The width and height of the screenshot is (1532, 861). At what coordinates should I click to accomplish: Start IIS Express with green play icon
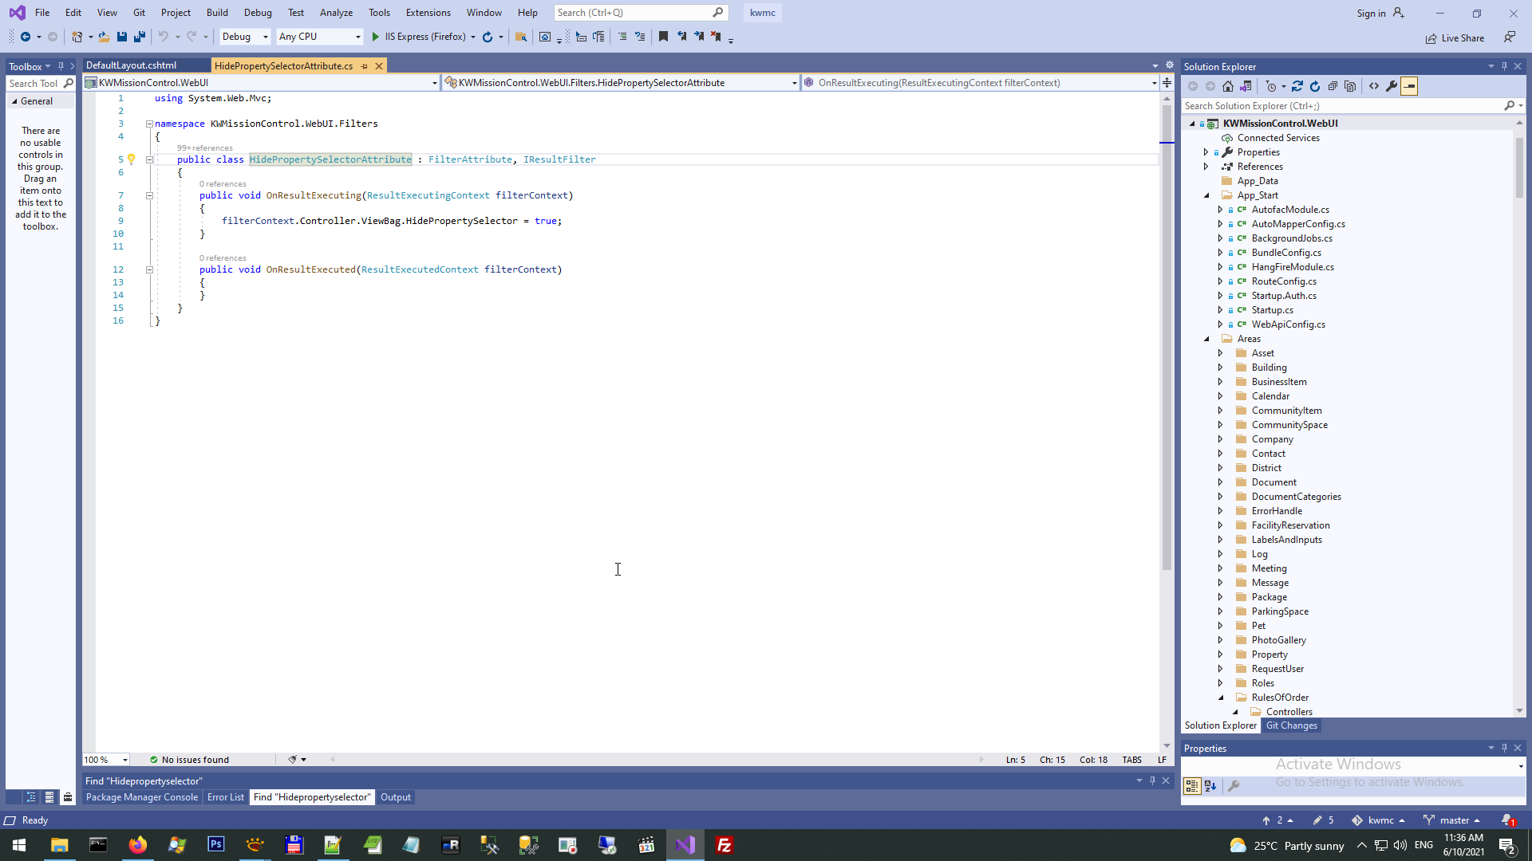point(375,37)
